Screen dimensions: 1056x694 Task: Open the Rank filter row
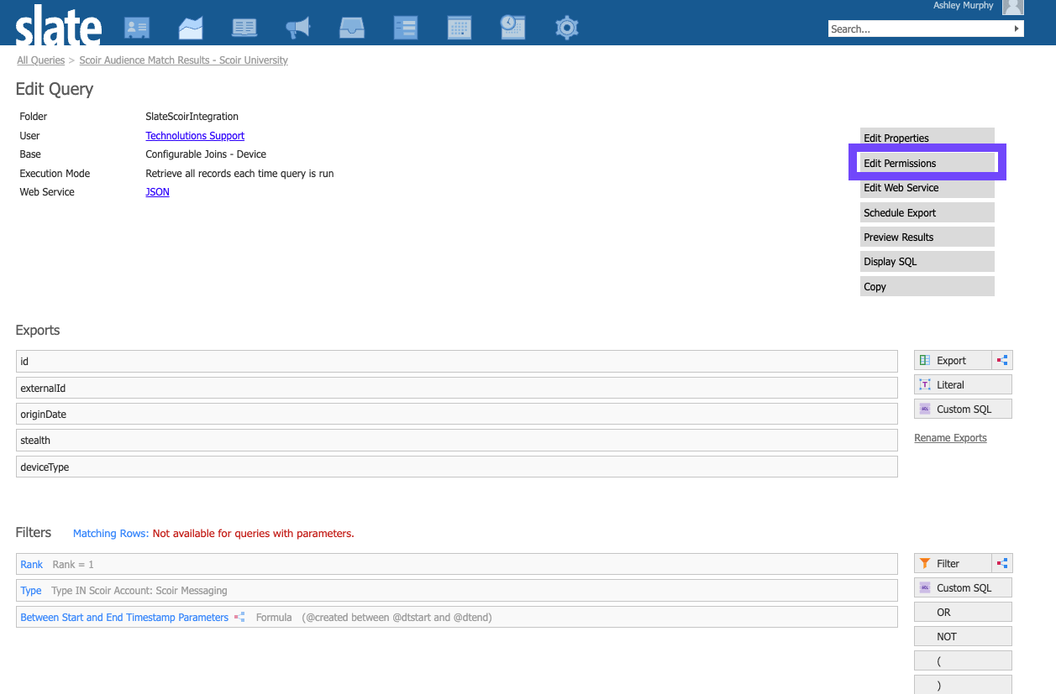(457, 564)
